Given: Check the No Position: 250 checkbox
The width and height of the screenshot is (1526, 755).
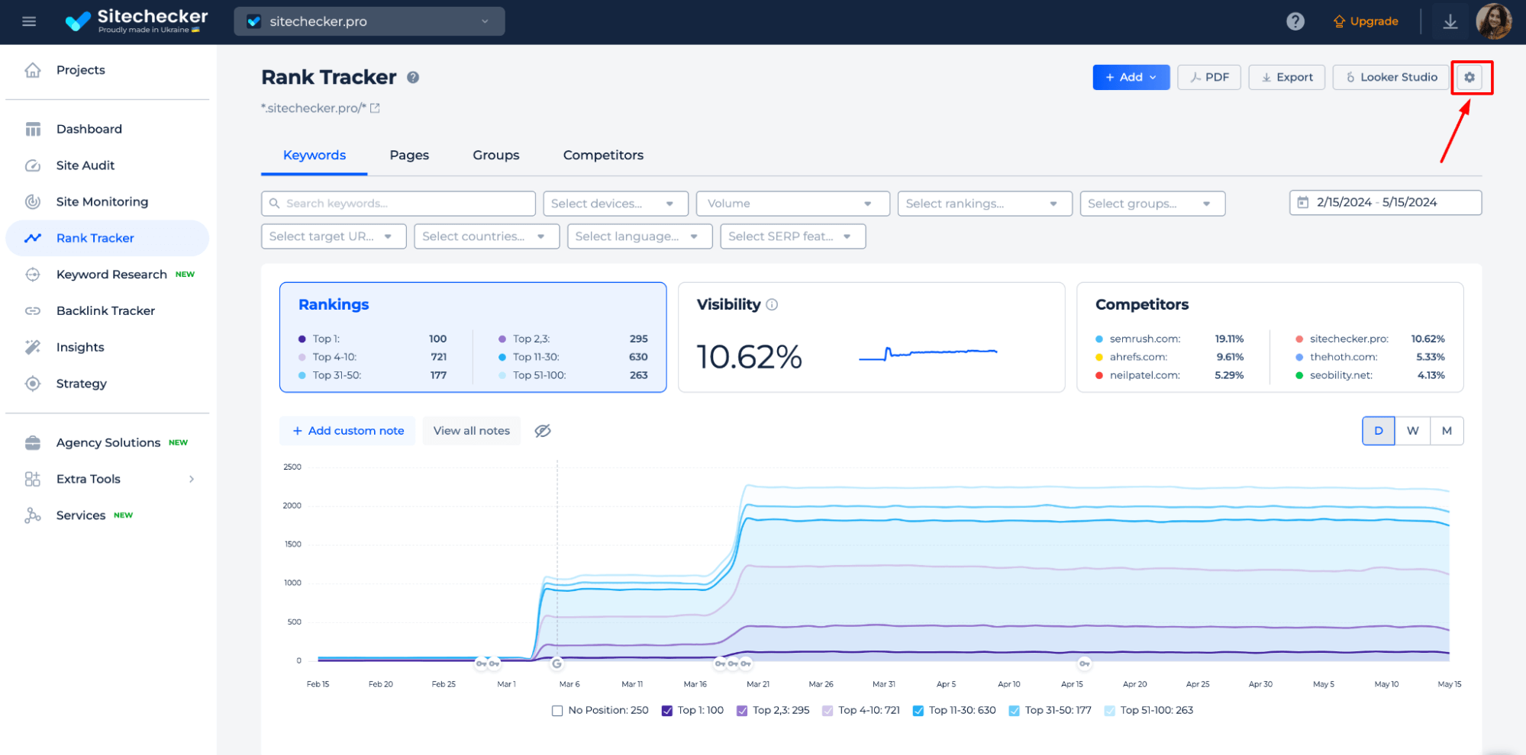Looking at the screenshot, I should [x=557, y=711].
